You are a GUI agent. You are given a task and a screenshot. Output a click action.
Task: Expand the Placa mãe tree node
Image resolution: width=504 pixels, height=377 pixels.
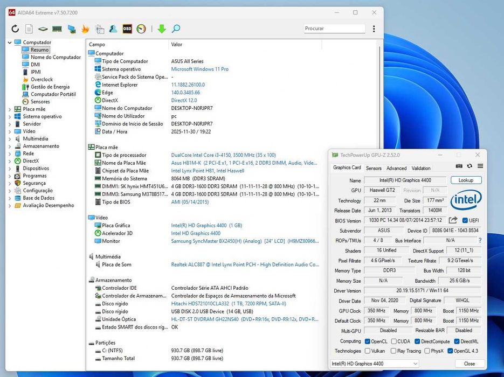(x=10, y=109)
